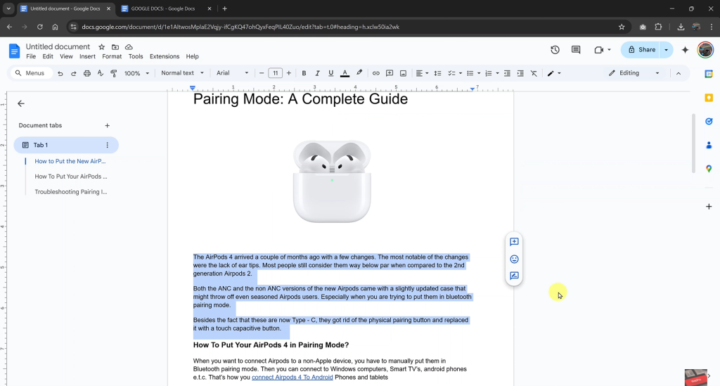Click the Redo icon in toolbar

[x=73, y=73]
